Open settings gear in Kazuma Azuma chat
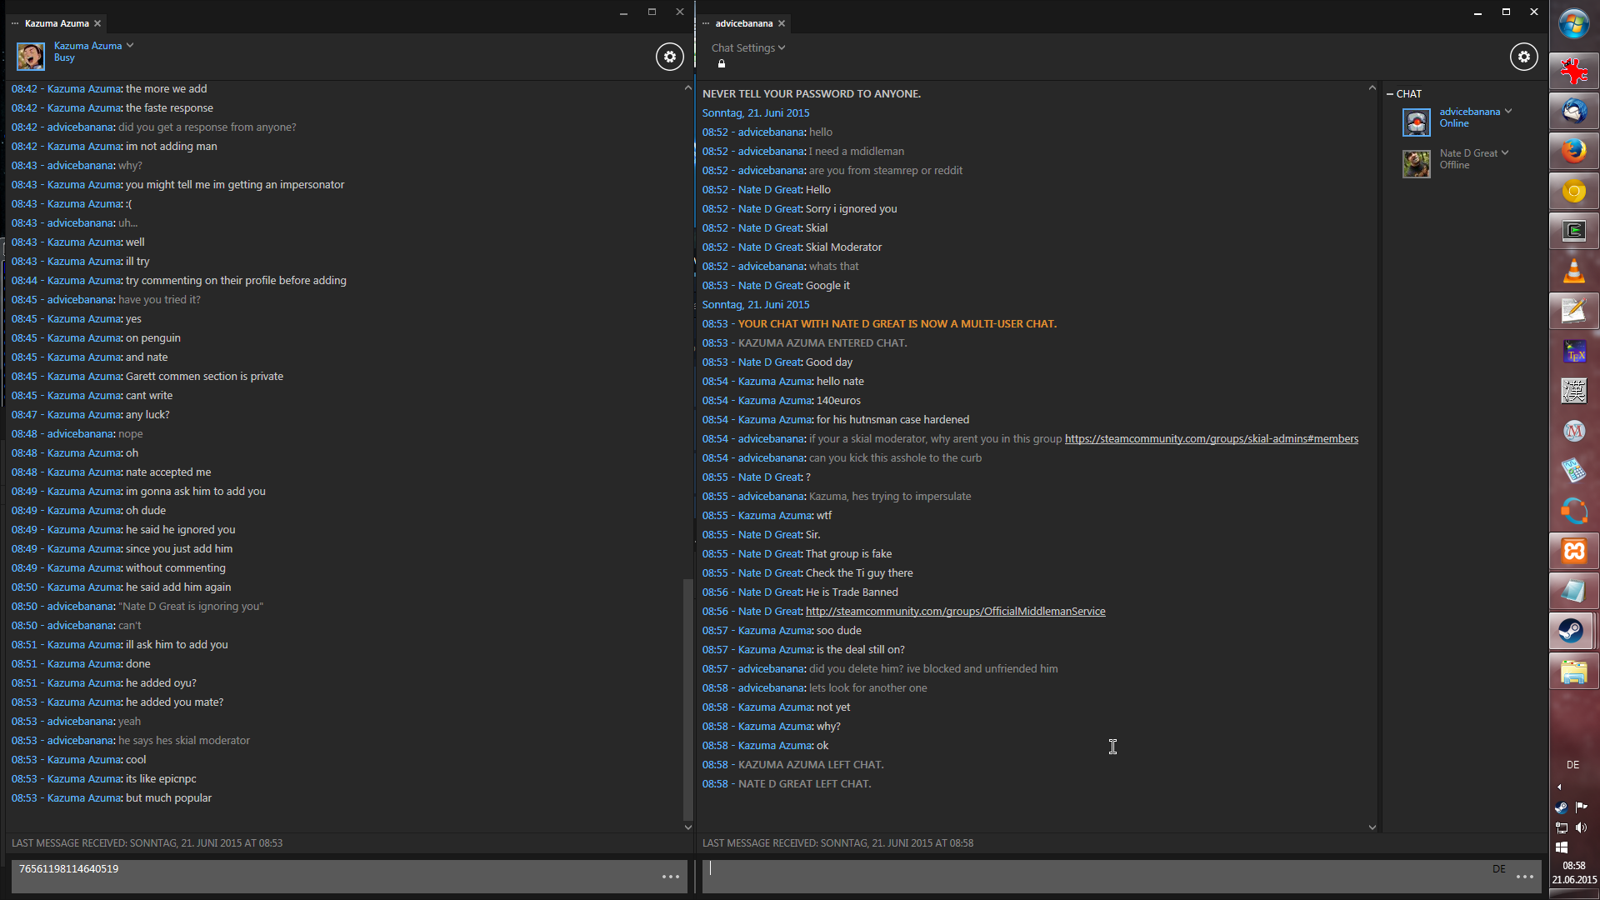The height and width of the screenshot is (900, 1600). pyautogui.click(x=669, y=57)
